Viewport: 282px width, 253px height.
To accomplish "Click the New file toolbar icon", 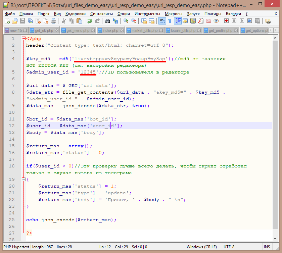I will (7, 21).
